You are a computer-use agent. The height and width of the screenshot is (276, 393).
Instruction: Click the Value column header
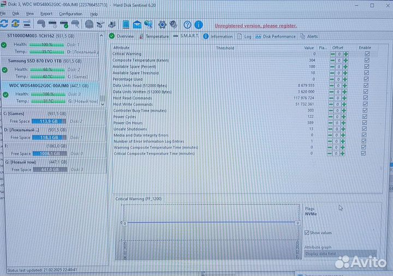click(x=309, y=47)
